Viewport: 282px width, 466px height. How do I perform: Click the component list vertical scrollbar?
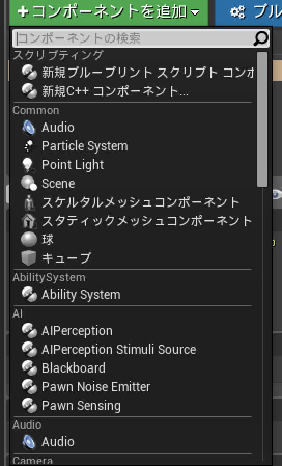pyautogui.click(x=262, y=119)
